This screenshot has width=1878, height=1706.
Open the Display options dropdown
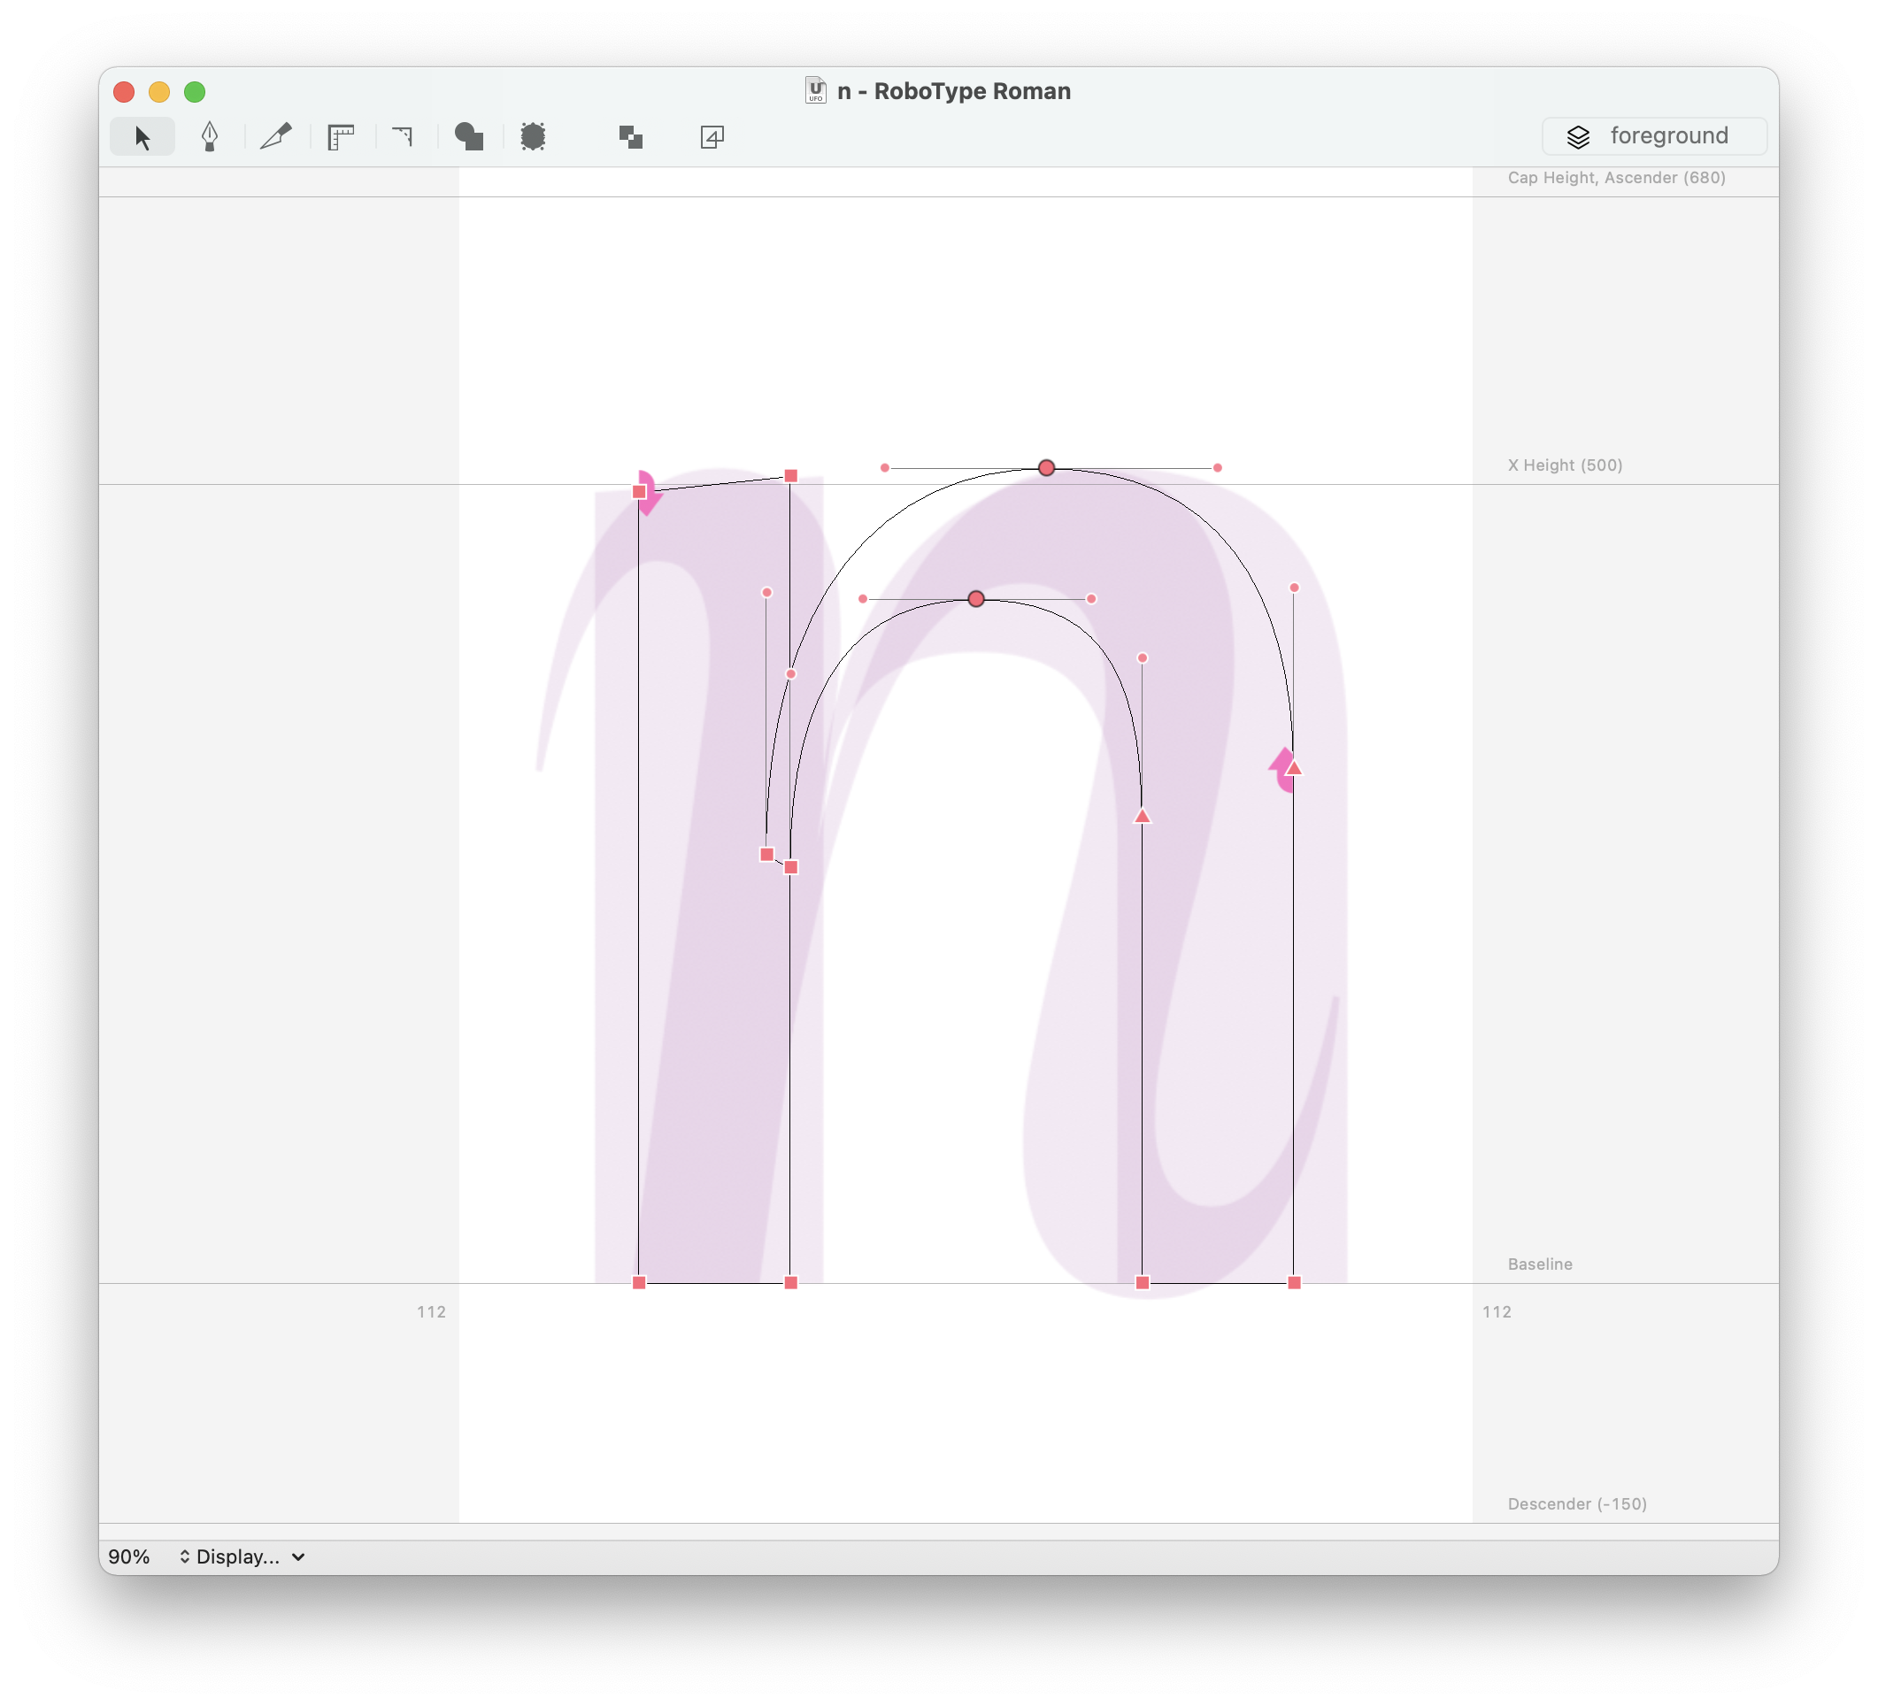tap(242, 1557)
